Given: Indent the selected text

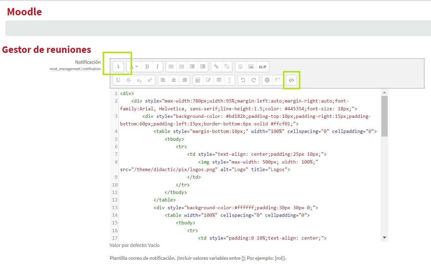Looking at the screenshot, I should click(x=203, y=67).
